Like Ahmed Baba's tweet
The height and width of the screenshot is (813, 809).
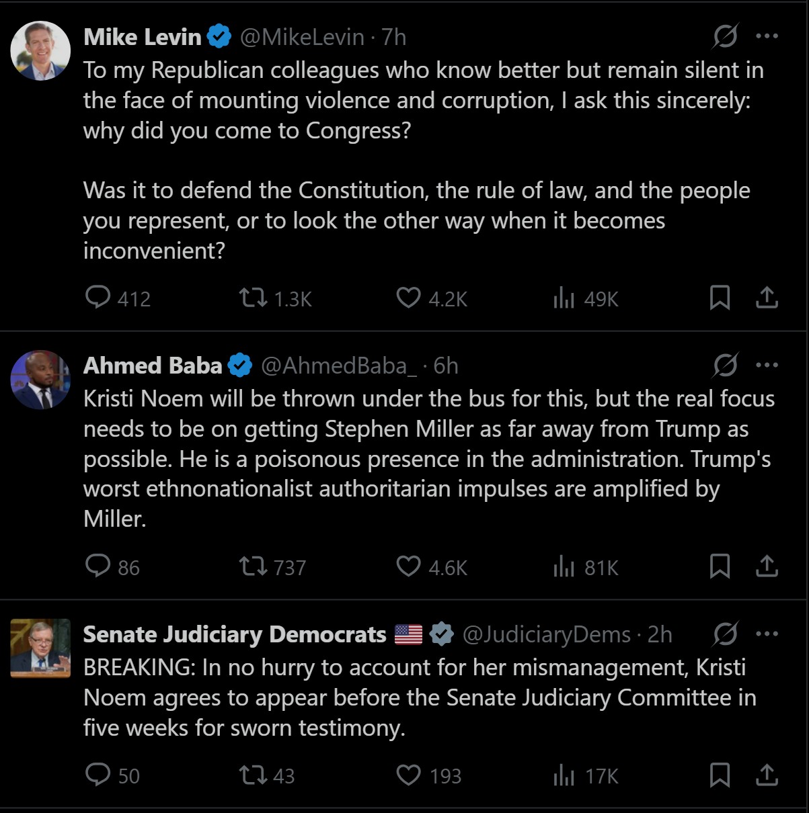point(408,566)
